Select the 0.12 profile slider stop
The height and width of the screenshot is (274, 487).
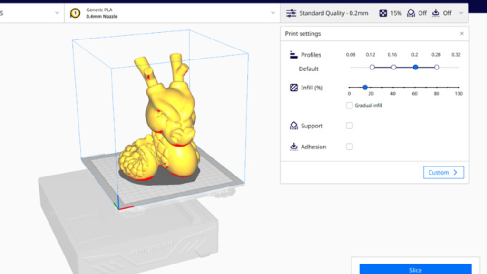(372, 67)
